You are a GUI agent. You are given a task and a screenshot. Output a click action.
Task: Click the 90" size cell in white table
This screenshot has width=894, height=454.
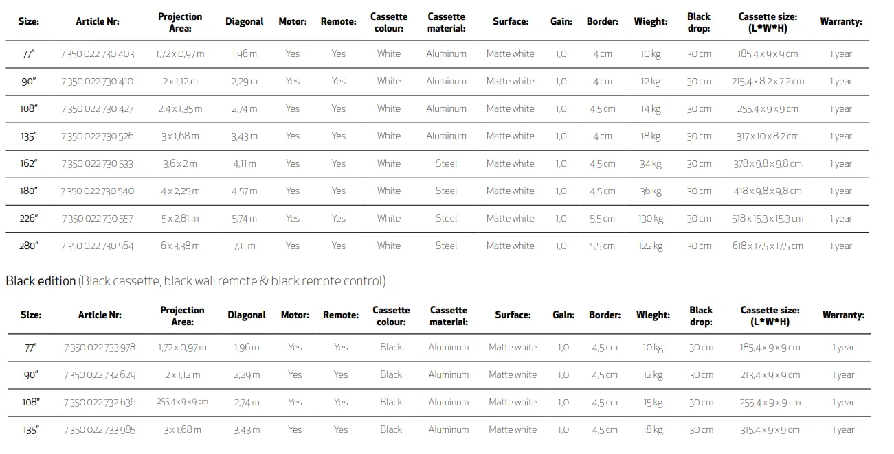click(x=29, y=82)
